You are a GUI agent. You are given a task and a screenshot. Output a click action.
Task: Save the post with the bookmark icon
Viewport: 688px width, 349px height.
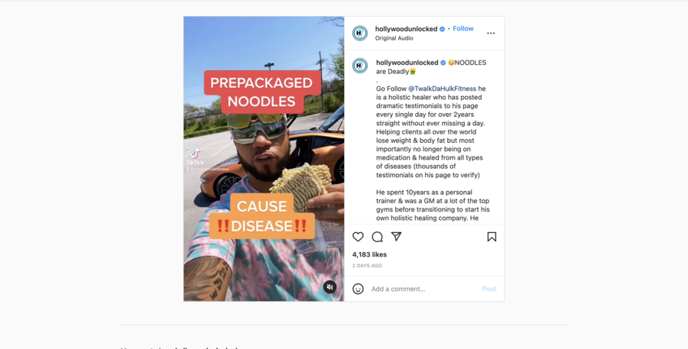click(492, 237)
